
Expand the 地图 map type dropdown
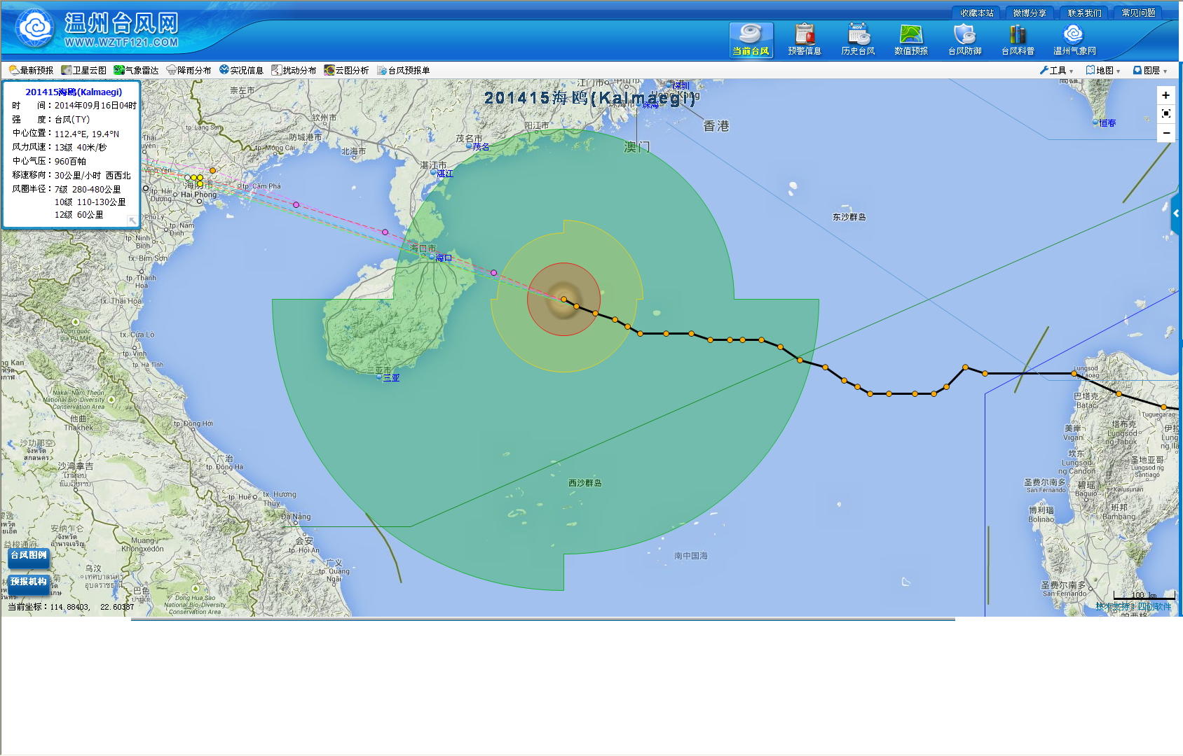pyautogui.click(x=1103, y=71)
